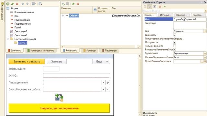Click the green Add element button in the elements toolbar
Screen dimensions: 207x116
(8, 4)
